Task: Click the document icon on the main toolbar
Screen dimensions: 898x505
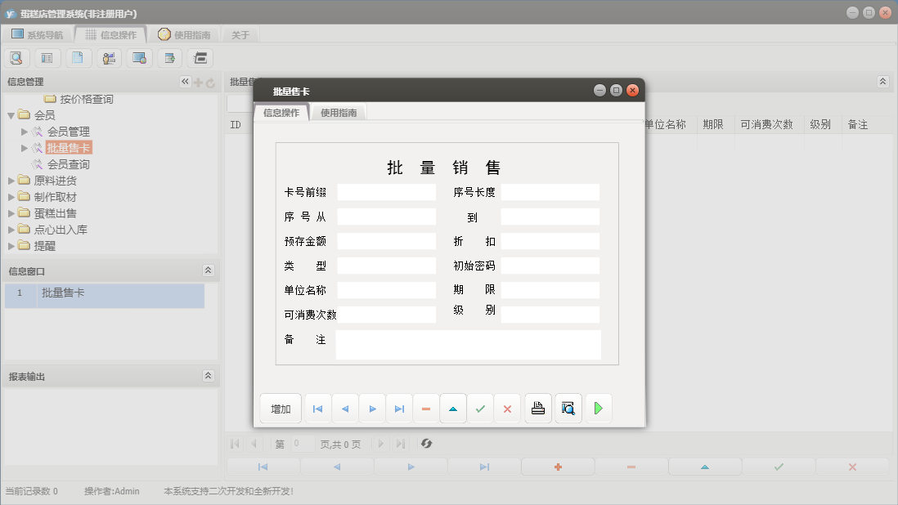Action: (x=79, y=57)
